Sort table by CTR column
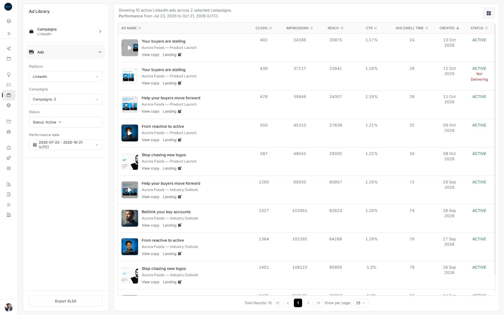 (x=371, y=28)
